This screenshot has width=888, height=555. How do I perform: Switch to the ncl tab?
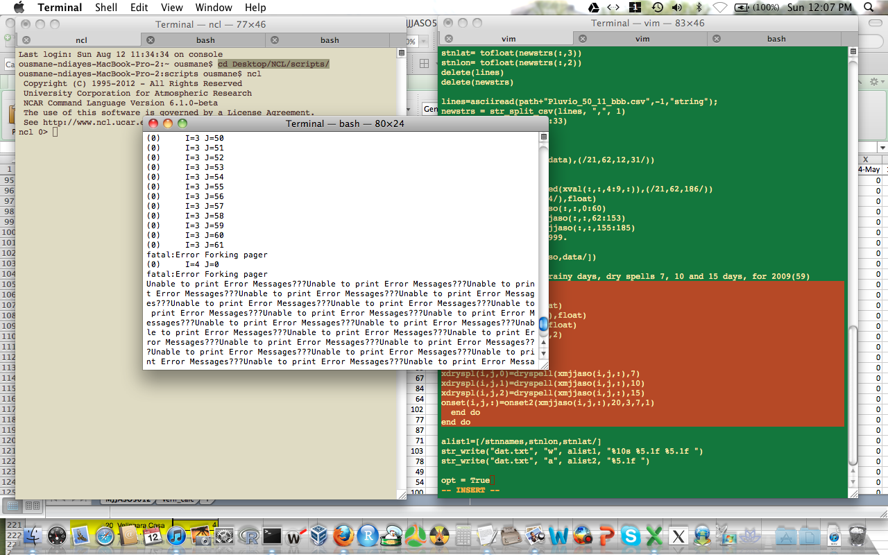(x=81, y=40)
